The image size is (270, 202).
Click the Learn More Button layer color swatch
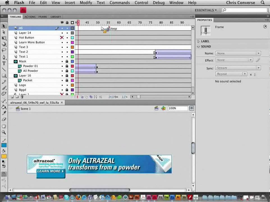[72, 42]
